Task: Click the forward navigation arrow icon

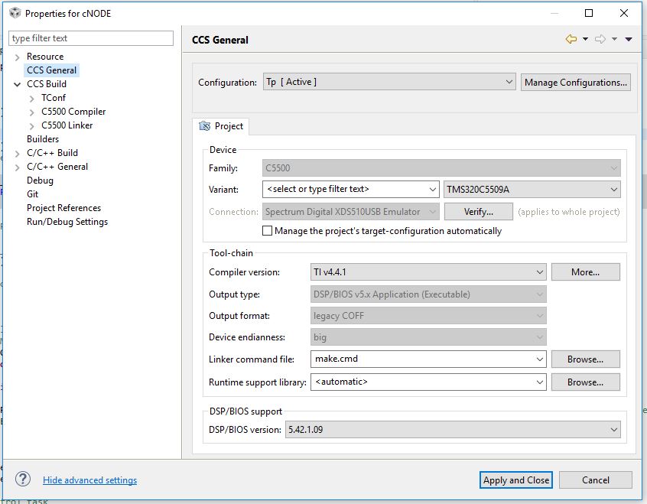Action: [x=600, y=40]
